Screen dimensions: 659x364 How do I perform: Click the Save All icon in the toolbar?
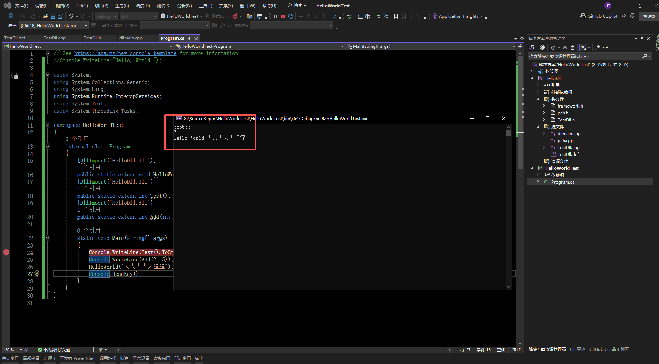(x=61, y=16)
